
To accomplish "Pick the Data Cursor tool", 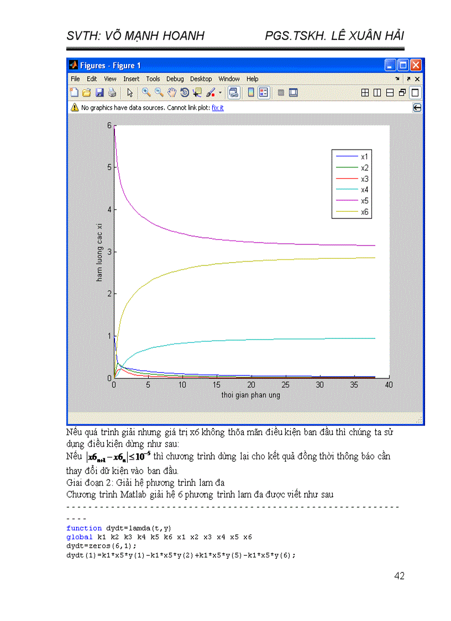I will 197,93.
